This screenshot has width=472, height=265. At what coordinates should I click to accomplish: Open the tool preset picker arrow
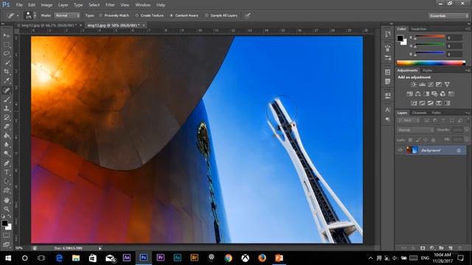(18, 15)
